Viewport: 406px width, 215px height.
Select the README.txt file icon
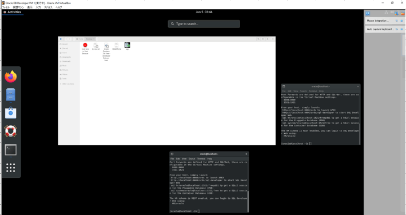tap(117, 46)
